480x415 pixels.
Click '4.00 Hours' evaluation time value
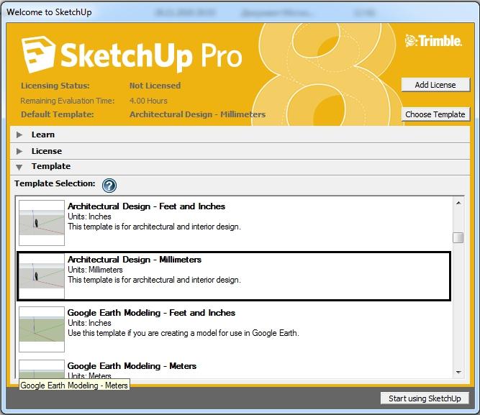(x=148, y=101)
